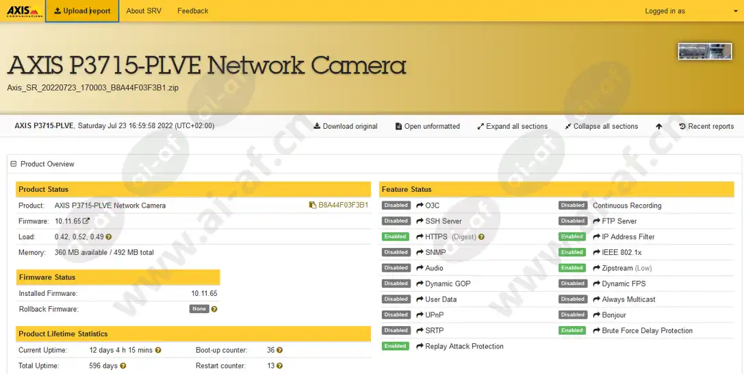Viewport: 744px width, 374px height.
Task: Open firmware 10.11.65 external link icon
Action: pyautogui.click(x=86, y=221)
